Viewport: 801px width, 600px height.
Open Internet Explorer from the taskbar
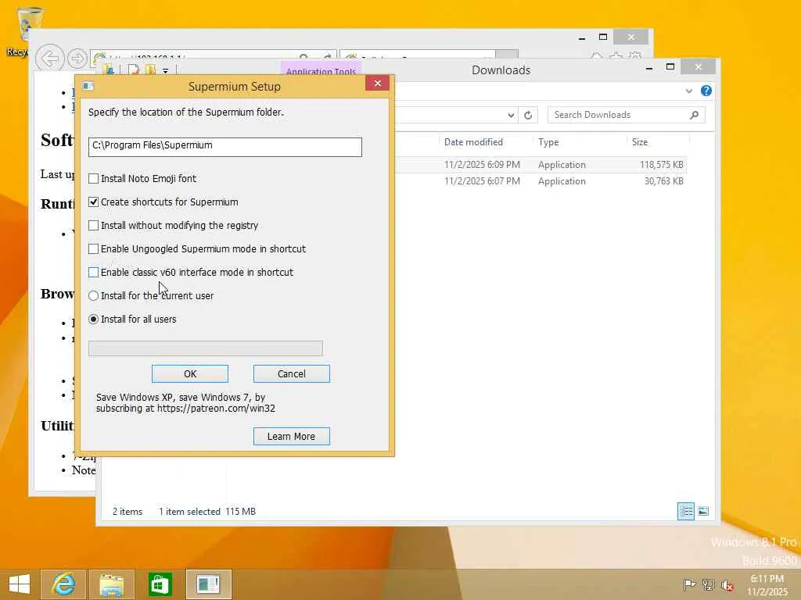point(63,584)
